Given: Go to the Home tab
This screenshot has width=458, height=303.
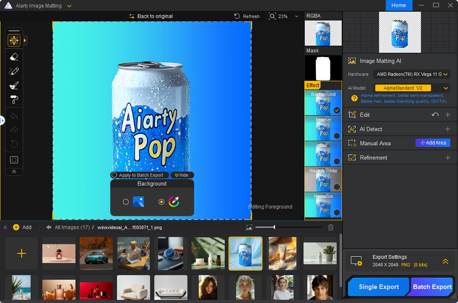Looking at the screenshot, I should (399, 5).
